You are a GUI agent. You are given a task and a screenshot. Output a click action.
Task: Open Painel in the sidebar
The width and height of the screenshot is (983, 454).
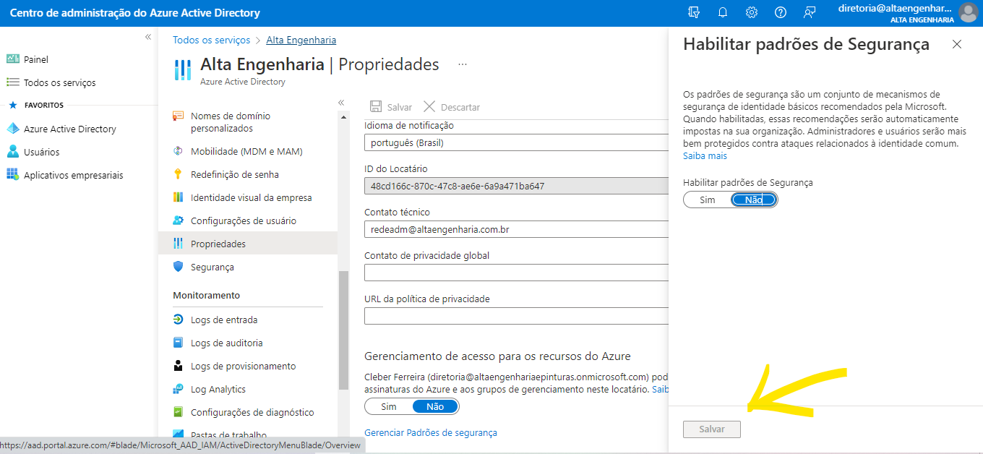tap(35, 59)
